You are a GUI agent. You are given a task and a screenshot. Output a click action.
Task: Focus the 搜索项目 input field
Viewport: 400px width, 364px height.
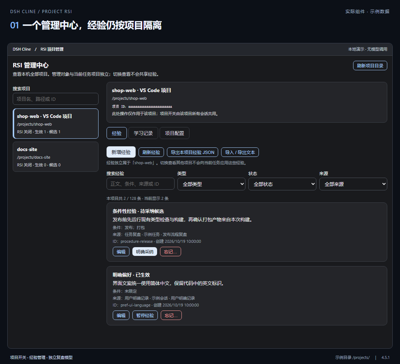click(x=56, y=99)
